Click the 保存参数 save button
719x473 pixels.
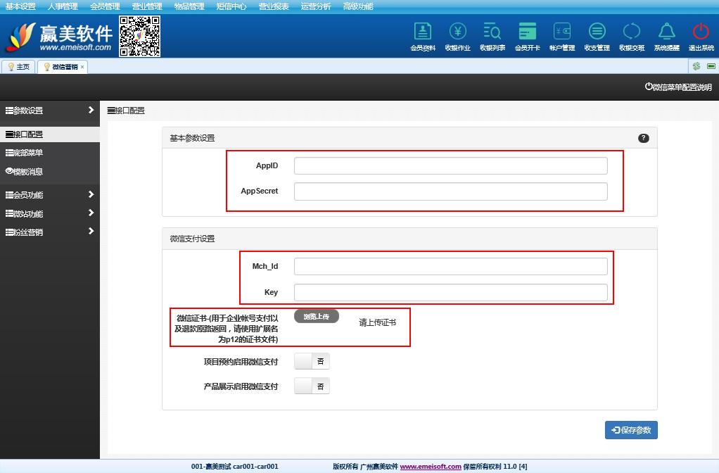pyautogui.click(x=631, y=430)
